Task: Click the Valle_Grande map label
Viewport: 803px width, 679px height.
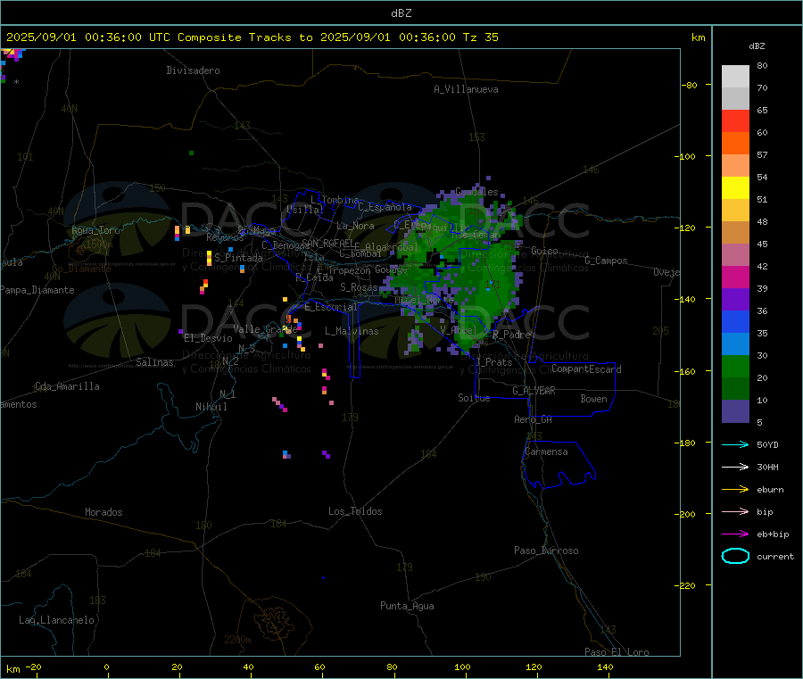Action: click(x=265, y=329)
